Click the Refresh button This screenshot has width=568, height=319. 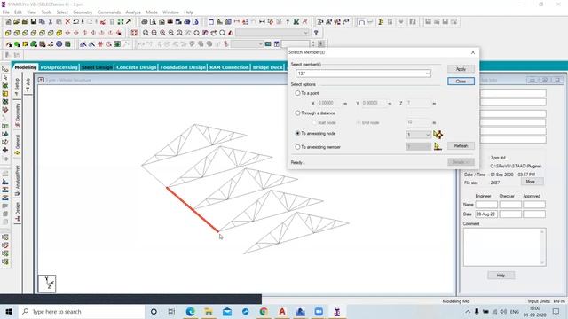tap(461, 145)
